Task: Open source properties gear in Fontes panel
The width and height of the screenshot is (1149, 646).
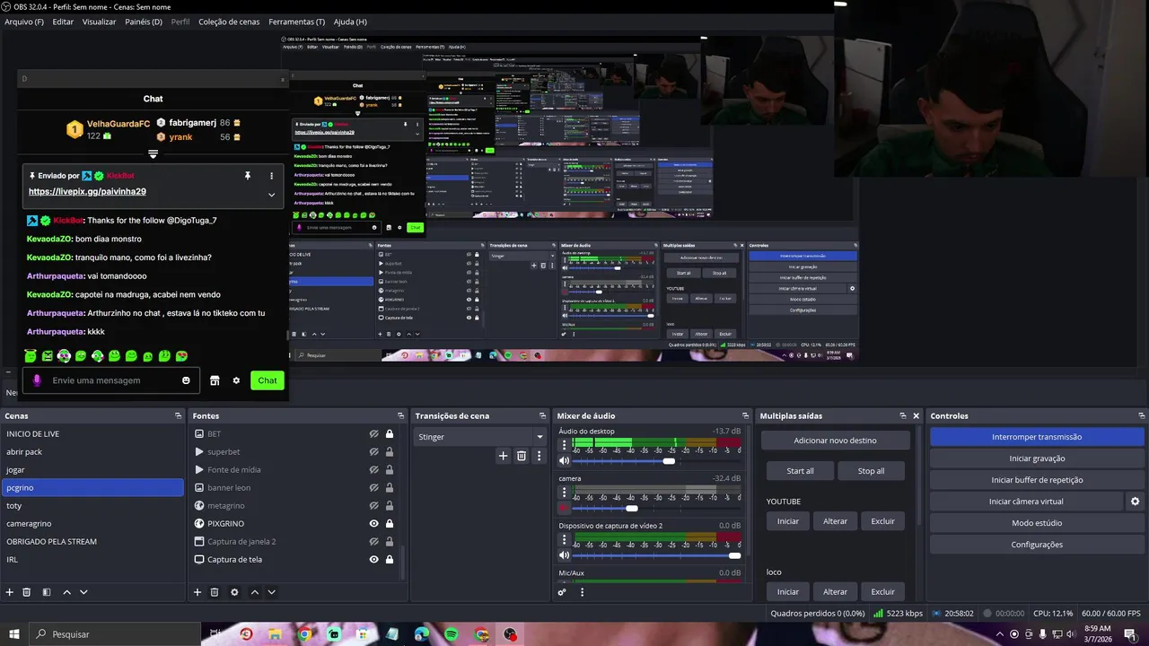Action: [x=234, y=592]
